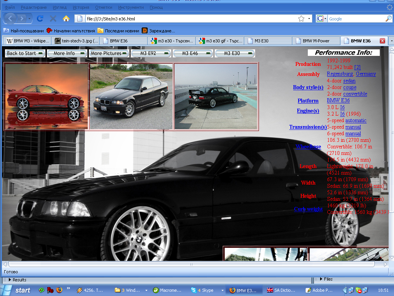Open the История menu
This screenshot has width=394, height=296.
point(81,7)
